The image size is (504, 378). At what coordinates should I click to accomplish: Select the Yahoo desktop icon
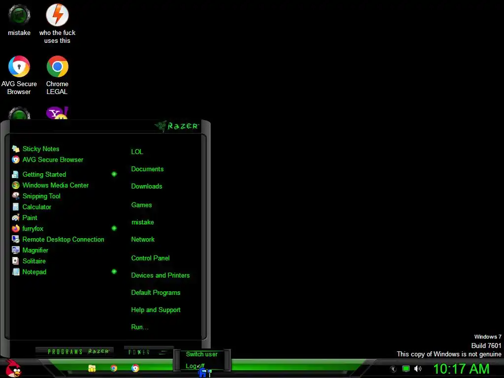[57, 113]
